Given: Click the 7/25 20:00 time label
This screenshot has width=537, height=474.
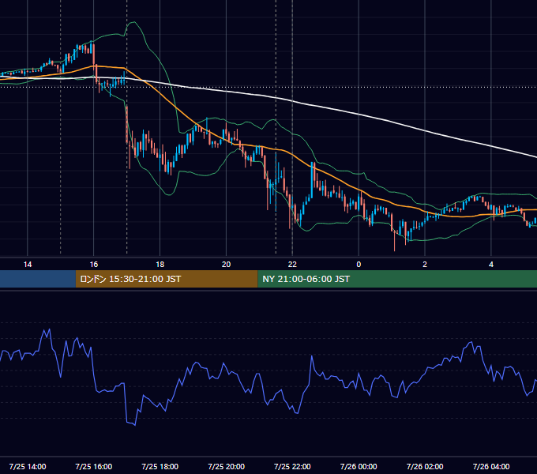Looking at the screenshot, I should pos(226,466).
